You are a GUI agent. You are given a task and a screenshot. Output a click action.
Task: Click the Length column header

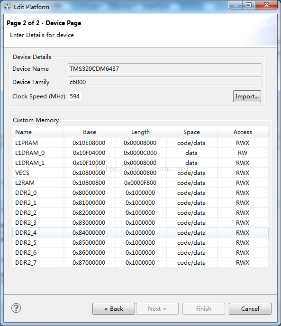point(140,132)
